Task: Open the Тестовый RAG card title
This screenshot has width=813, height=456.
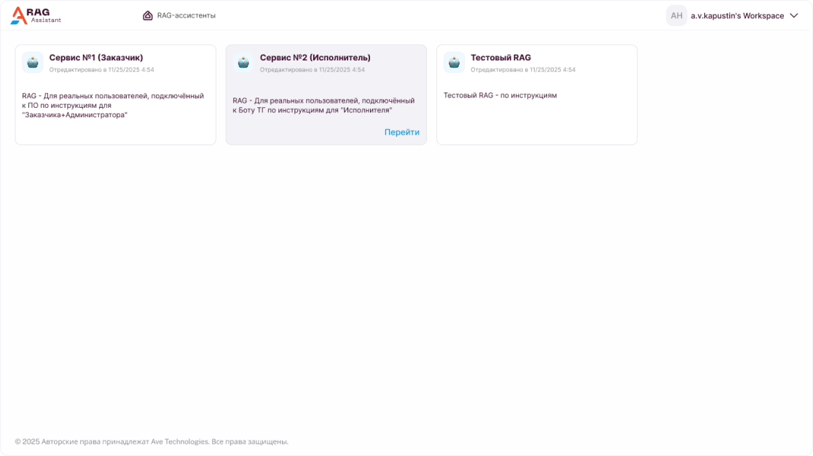Action: click(500, 58)
